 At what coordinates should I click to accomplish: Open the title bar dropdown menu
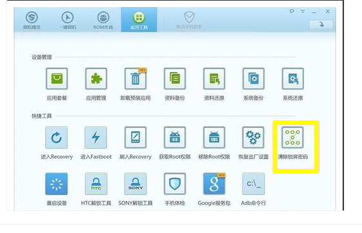(x=303, y=12)
